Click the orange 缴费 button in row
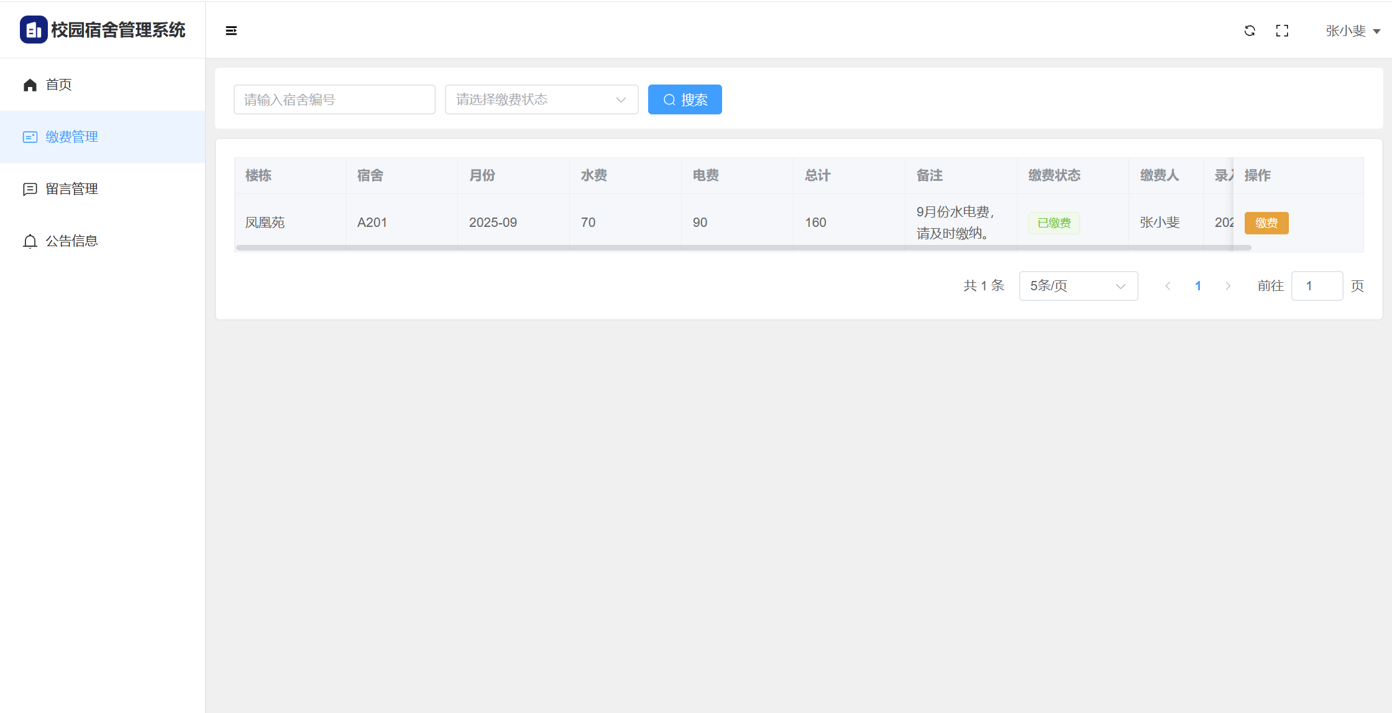The height and width of the screenshot is (713, 1392). tap(1266, 223)
